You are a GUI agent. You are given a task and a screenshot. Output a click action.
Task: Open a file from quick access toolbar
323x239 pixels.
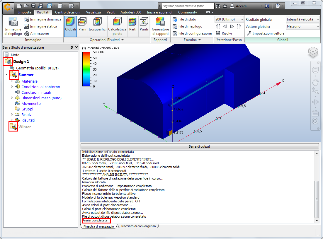(26, 6)
